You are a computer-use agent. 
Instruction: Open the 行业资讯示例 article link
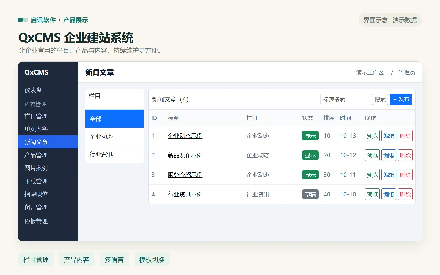[185, 194]
